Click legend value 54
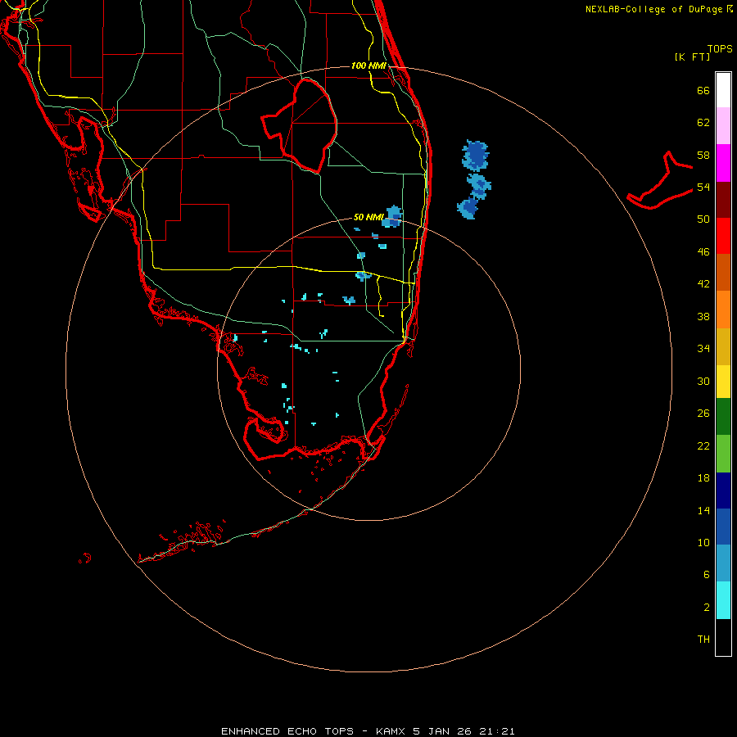 tap(703, 187)
